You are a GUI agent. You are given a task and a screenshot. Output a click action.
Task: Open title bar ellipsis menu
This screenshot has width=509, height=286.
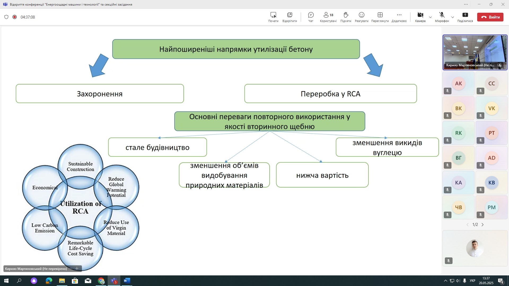pos(466,4)
